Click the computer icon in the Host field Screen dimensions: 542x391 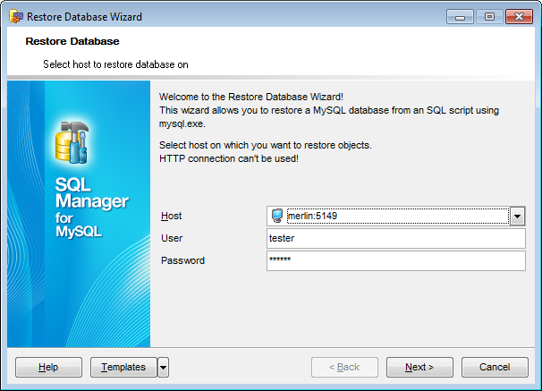point(277,216)
